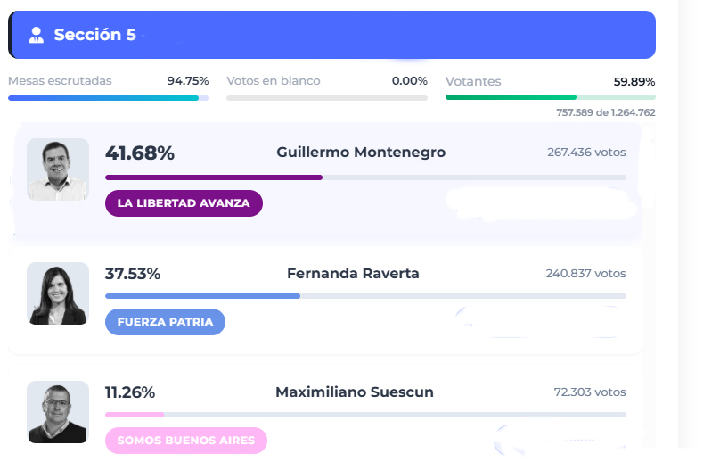
Task: Select the Guillermo Montenegro name text
Action: pyautogui.click(x=361, y=153)
